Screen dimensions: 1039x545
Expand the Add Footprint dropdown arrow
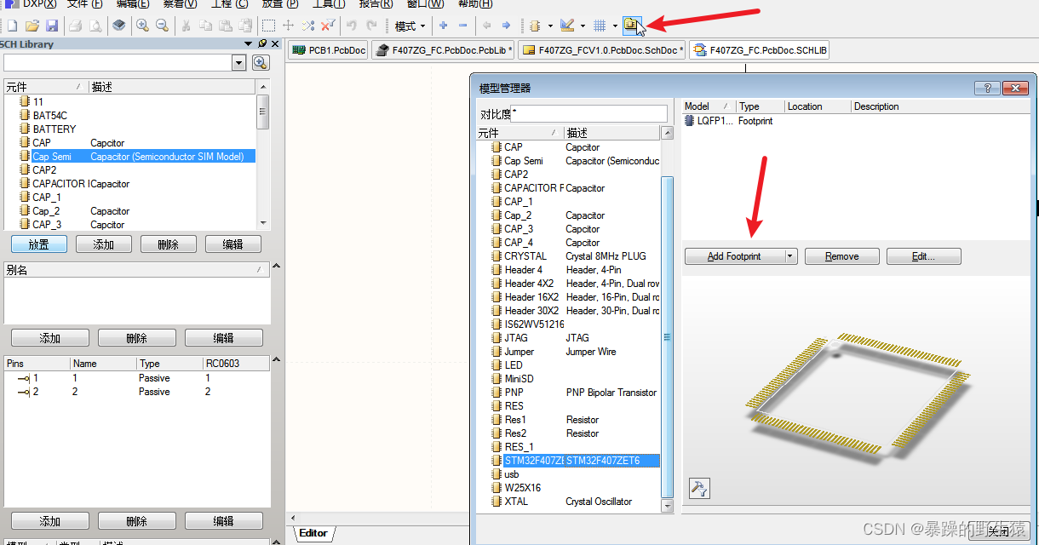point(790,256)
